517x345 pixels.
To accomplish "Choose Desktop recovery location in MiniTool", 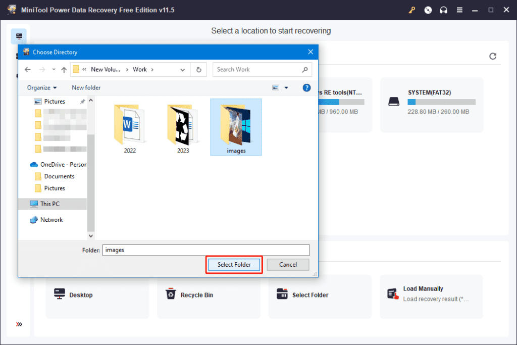I will coord(97,295).
